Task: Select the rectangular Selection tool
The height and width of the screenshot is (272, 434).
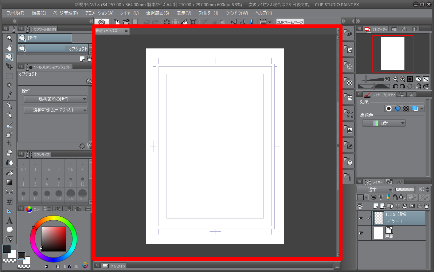Action: point(9,76)
